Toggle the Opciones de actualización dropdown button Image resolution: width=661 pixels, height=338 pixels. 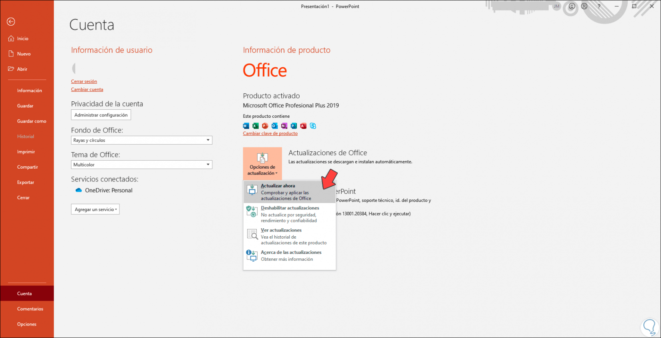[x=262, y=163]
